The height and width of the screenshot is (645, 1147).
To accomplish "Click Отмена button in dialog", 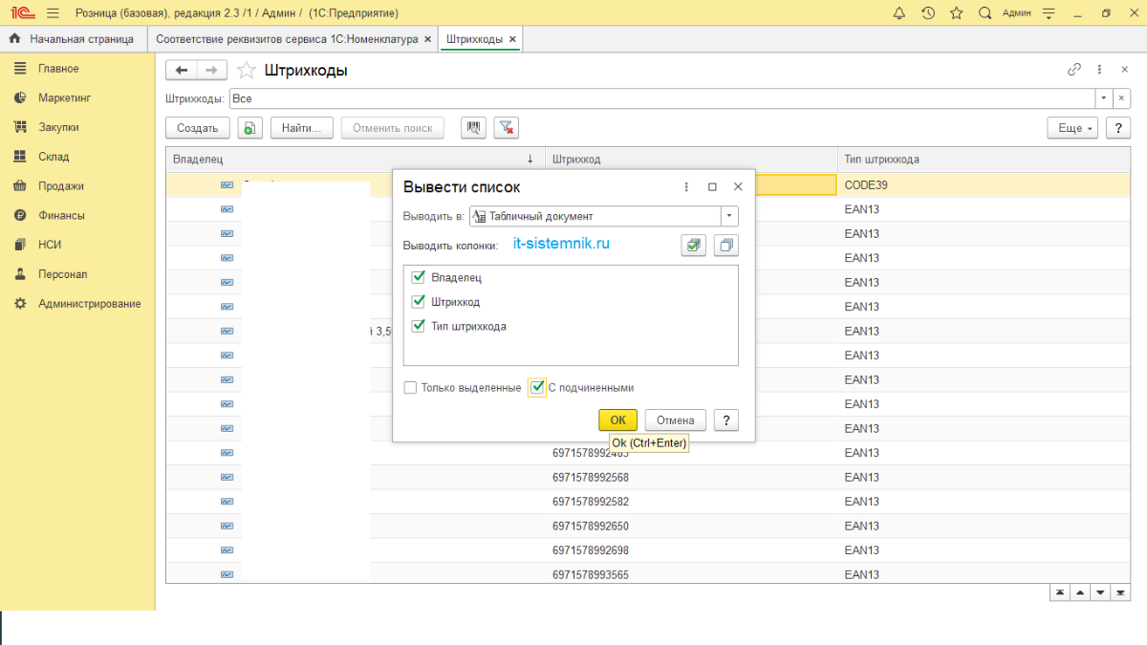I will [675, 420].
